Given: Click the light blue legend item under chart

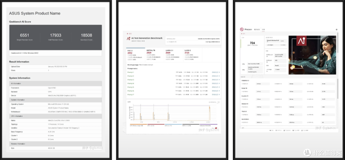Looking at the screenshot, I should pos(173,125).
